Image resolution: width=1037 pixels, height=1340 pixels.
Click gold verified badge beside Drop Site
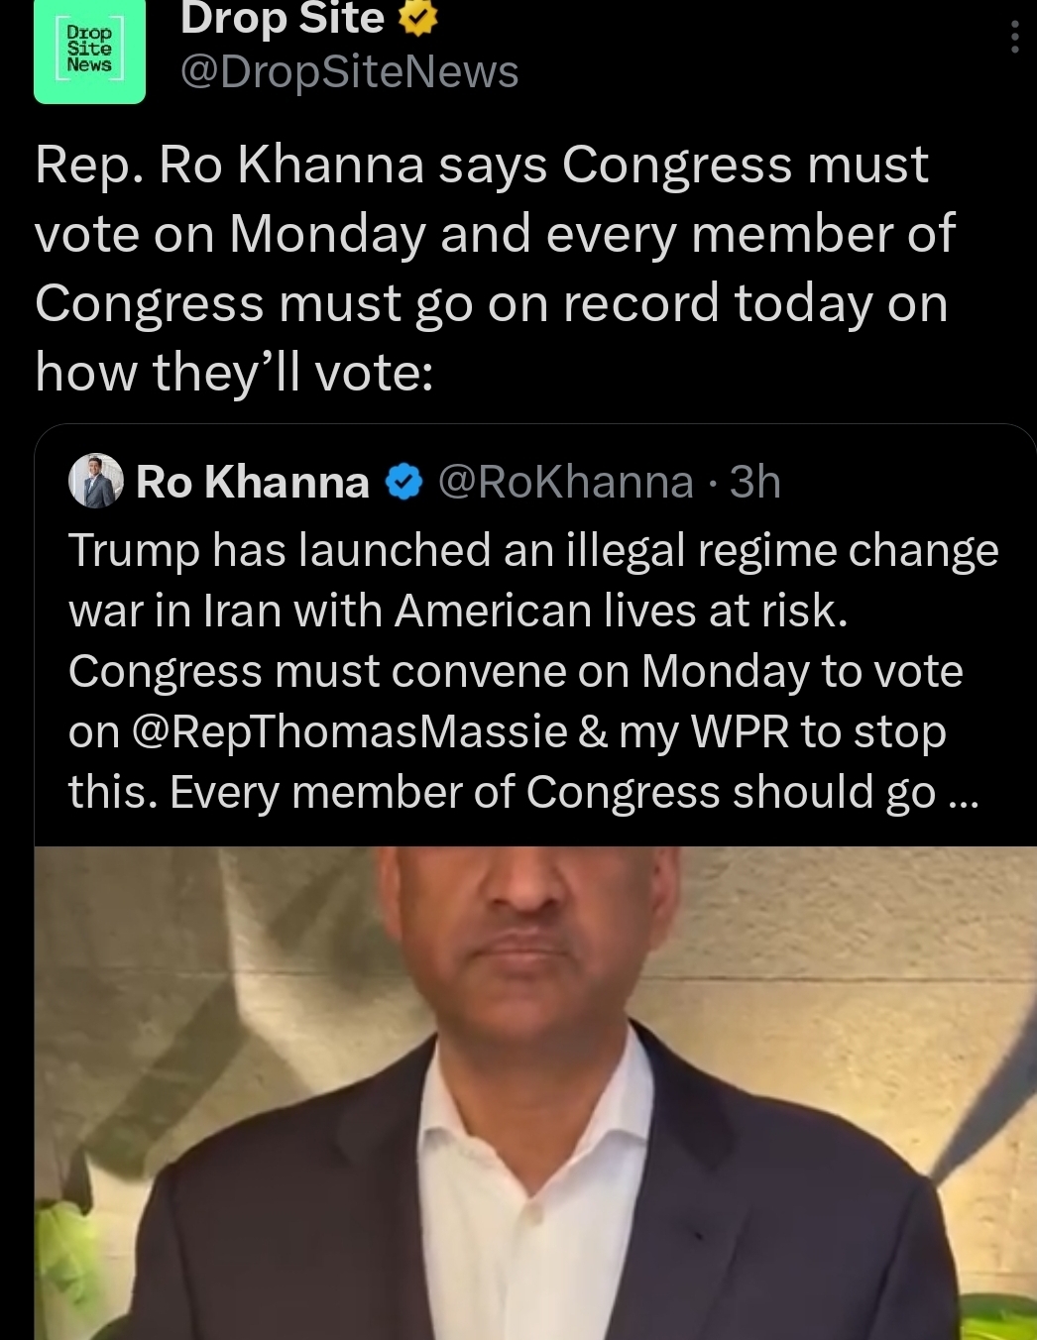[417, 19]
